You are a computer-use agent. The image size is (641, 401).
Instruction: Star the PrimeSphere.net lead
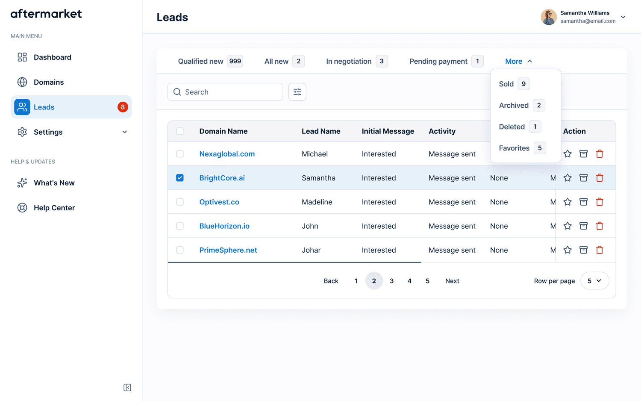(x=567, y=250)
